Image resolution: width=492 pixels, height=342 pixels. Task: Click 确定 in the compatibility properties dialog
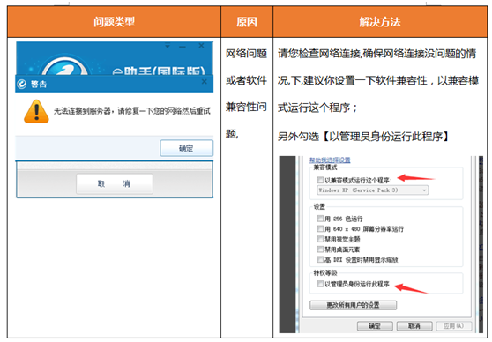coord(375,326)
